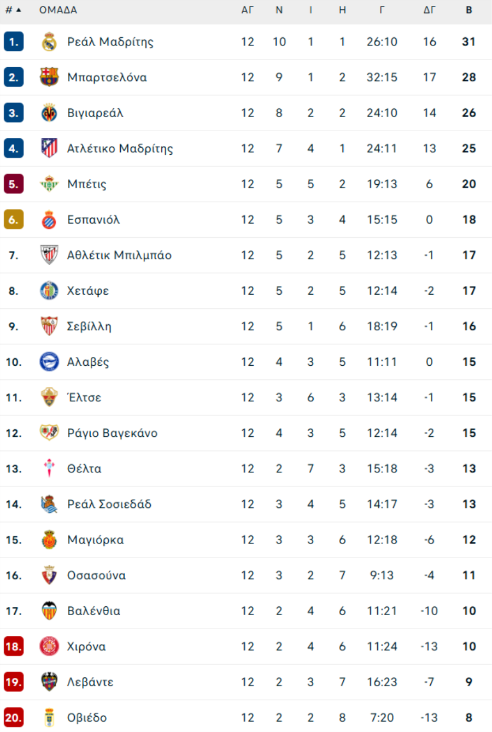The height and width of the screenshot is (732, 492).
Task: Click the Espanyol crest icon
Action: tap(49, 220)
